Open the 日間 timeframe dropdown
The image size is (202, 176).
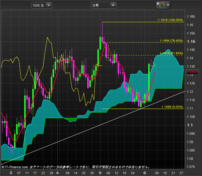click(x=104, y=5)
